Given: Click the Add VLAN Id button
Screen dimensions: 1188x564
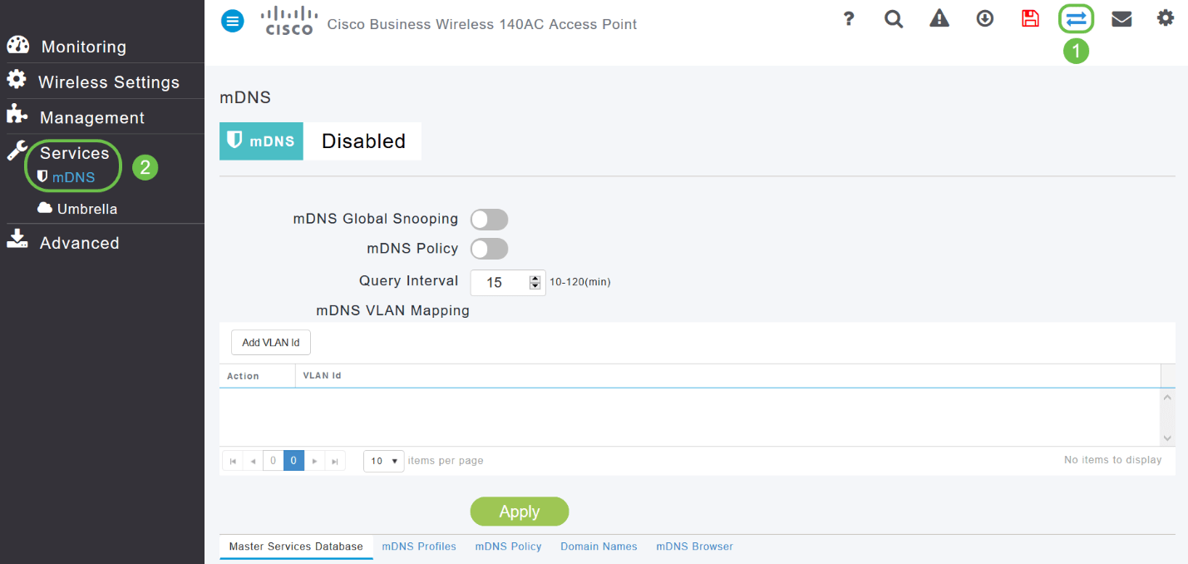Looking at the screenshot, I should [271, 343].
